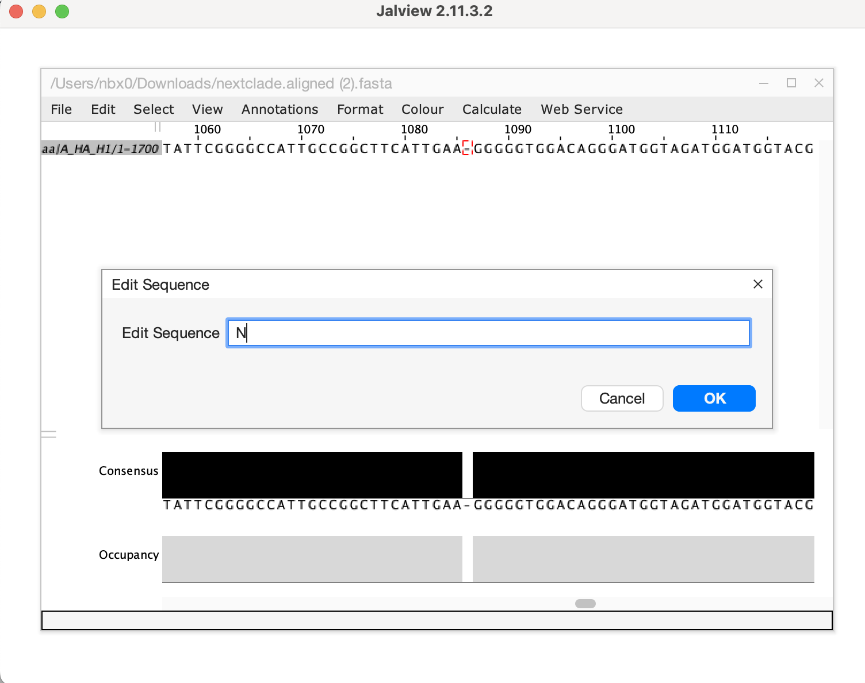Screen dimensions: 865x683
Task: Open the File menu
Action: [61, 109]
